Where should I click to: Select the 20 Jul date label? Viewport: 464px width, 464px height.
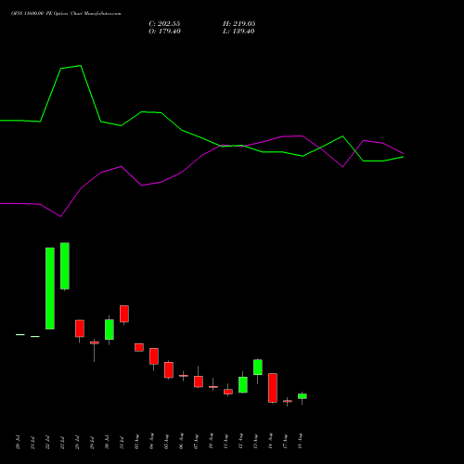18,443
